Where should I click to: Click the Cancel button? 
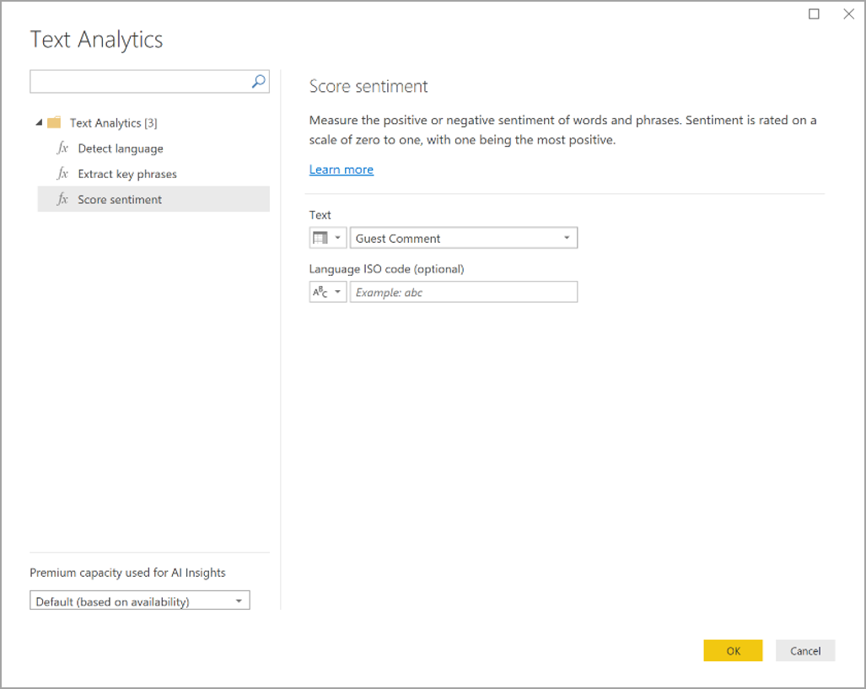(805, 651)
